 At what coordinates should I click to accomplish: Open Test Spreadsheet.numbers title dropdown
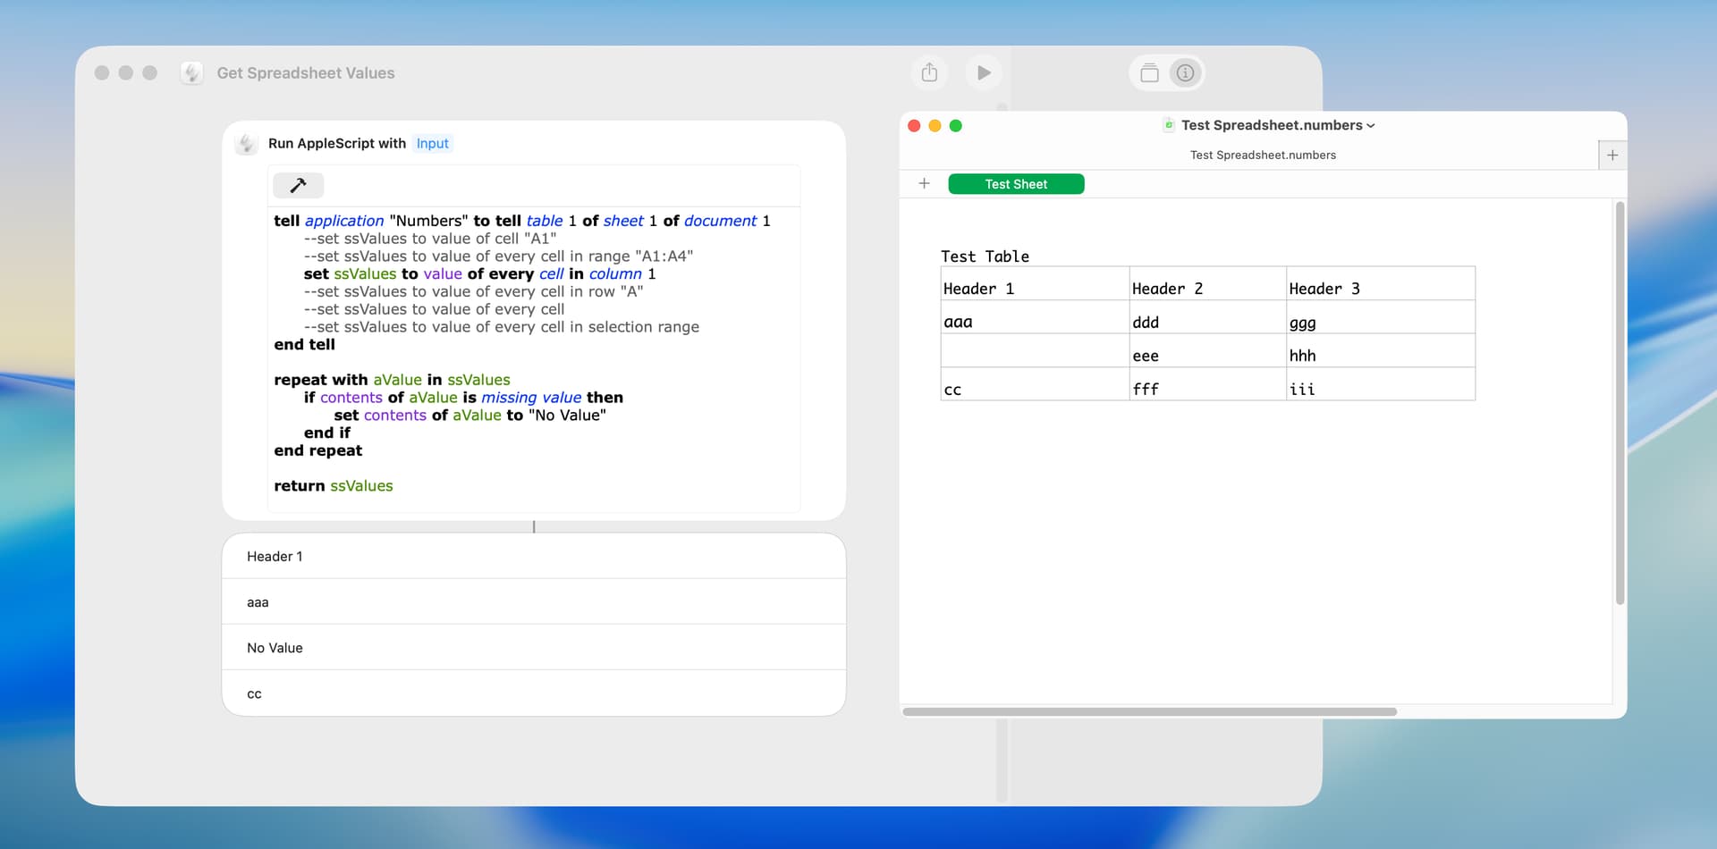coord(1370,126)
